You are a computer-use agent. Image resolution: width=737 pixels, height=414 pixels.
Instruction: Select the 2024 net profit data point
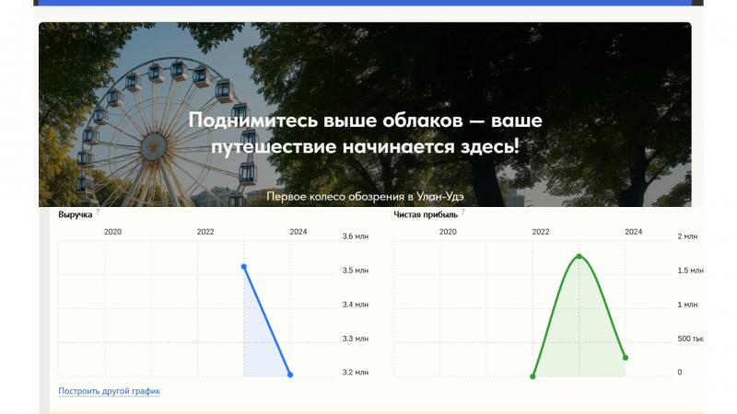[626, 358]
